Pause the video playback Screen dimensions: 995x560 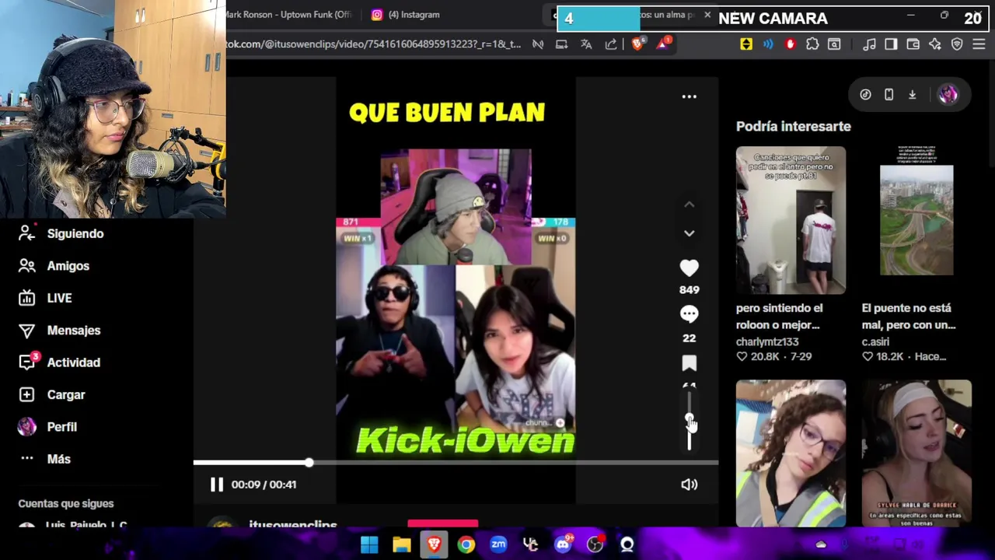[217, 485]
